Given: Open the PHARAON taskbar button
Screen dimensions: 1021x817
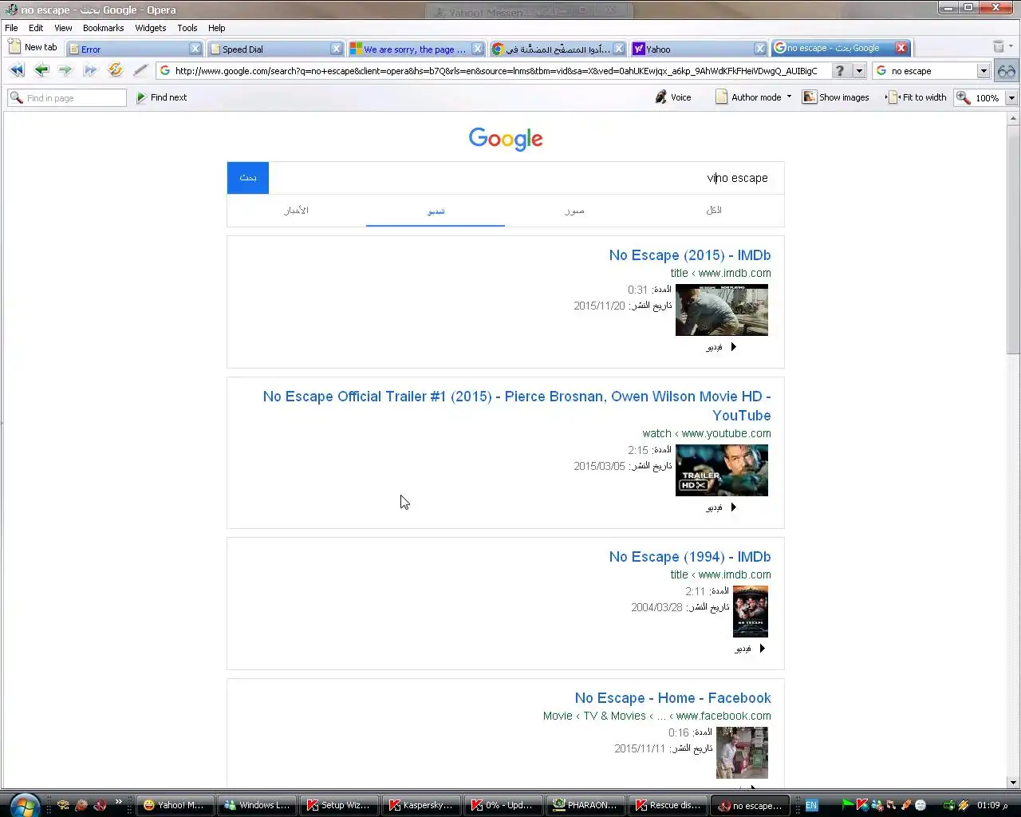Looking at the screenshot, I should [x=585, y=805].
